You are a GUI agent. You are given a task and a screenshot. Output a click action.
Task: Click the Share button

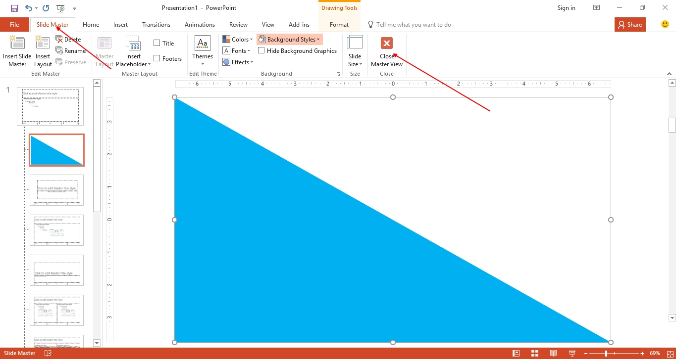coord(629,24)
